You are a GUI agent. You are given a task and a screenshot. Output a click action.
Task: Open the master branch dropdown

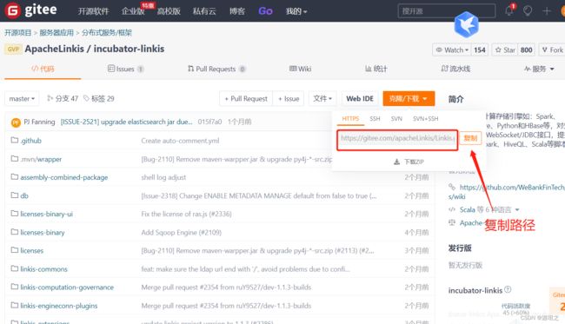22,99
